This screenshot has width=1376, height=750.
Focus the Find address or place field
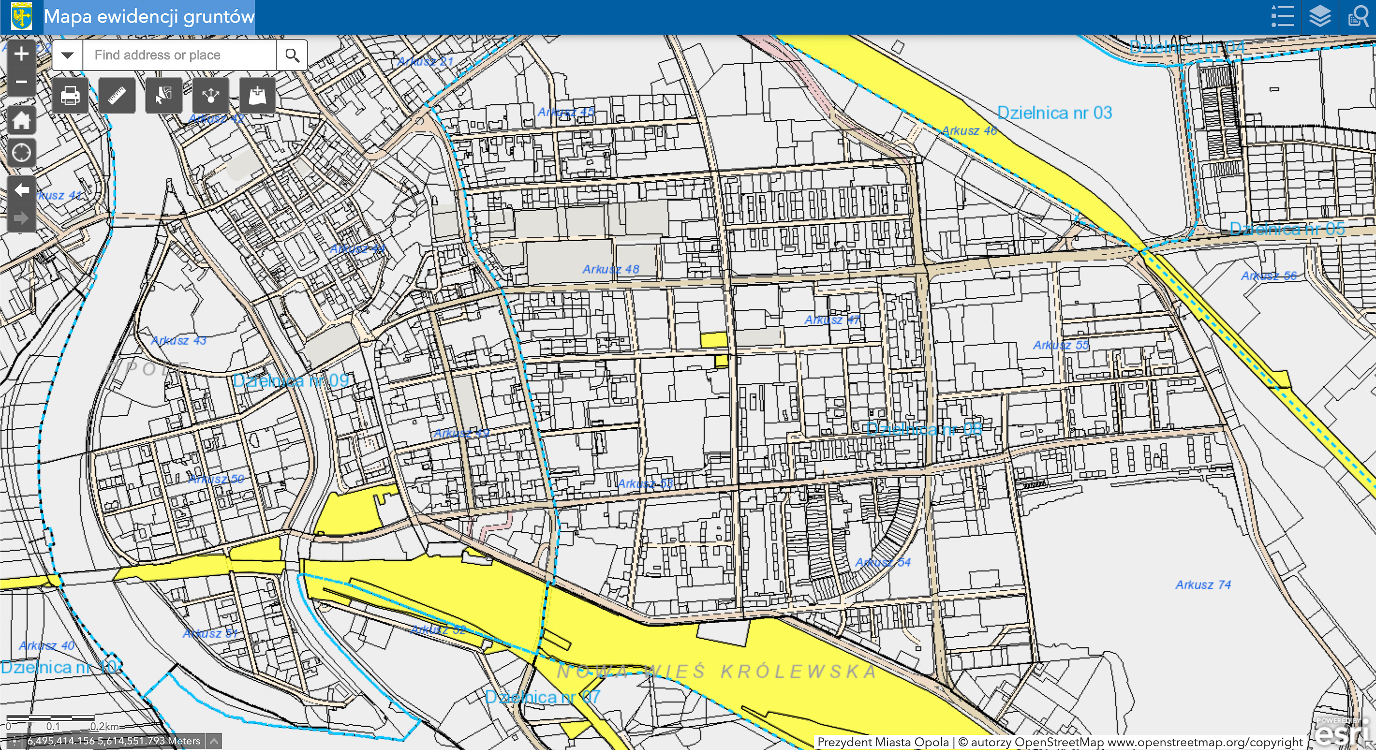pos(179,55)
